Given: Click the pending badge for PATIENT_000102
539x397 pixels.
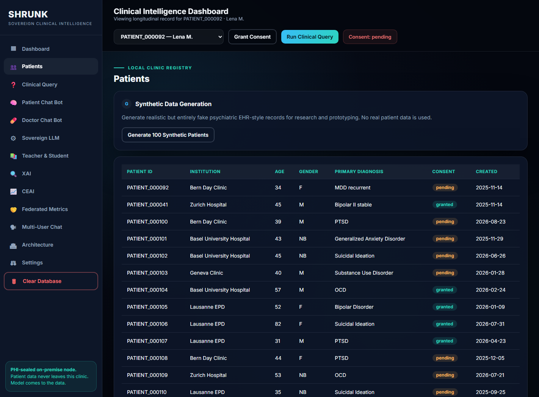Looking at the screenshot, I should 445,256.
